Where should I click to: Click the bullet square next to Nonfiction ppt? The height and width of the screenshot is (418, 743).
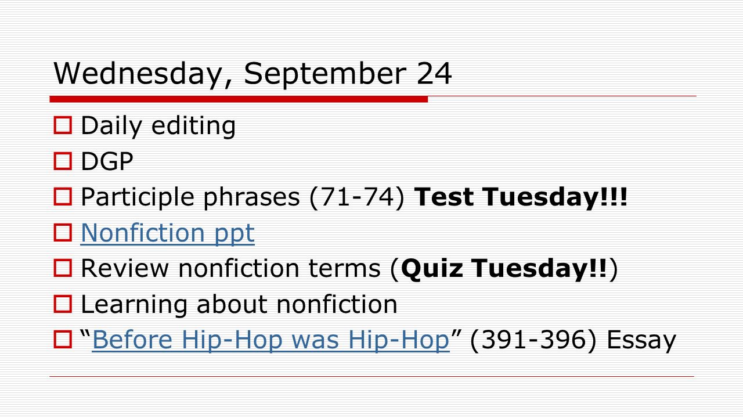click(x=62, y=233)
